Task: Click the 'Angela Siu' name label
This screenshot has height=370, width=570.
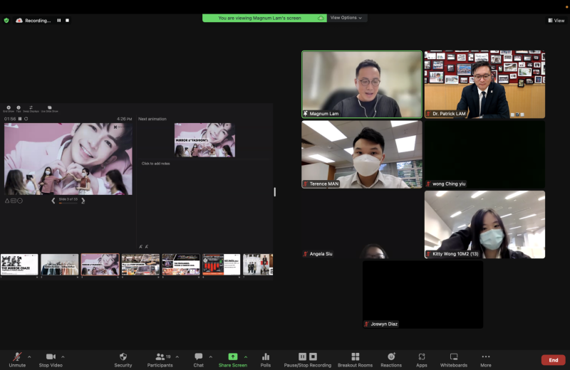Action: tap(321, 254)
